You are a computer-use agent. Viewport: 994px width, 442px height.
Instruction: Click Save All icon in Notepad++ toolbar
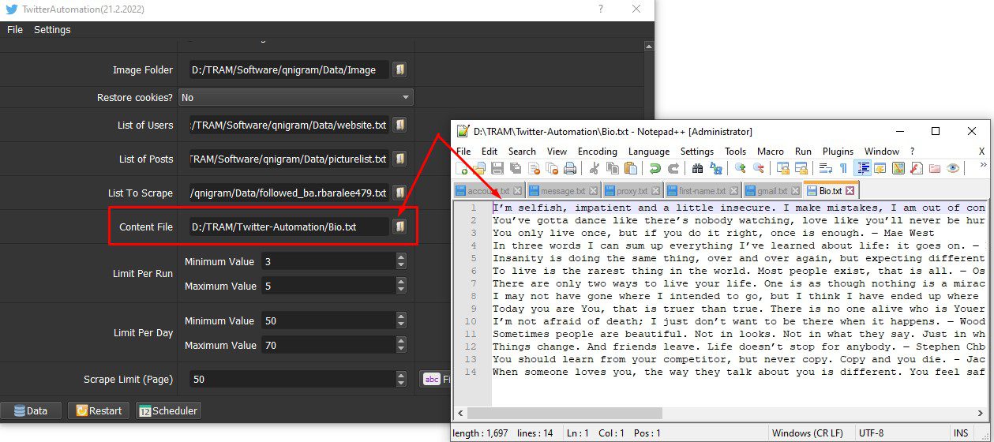(x=516, y=168)
